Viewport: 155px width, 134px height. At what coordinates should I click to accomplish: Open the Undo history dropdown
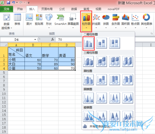click(17, 2)
